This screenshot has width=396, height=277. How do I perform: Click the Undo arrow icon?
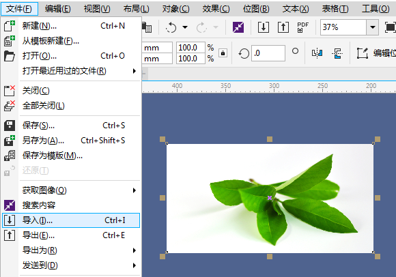tap(171, 27)
